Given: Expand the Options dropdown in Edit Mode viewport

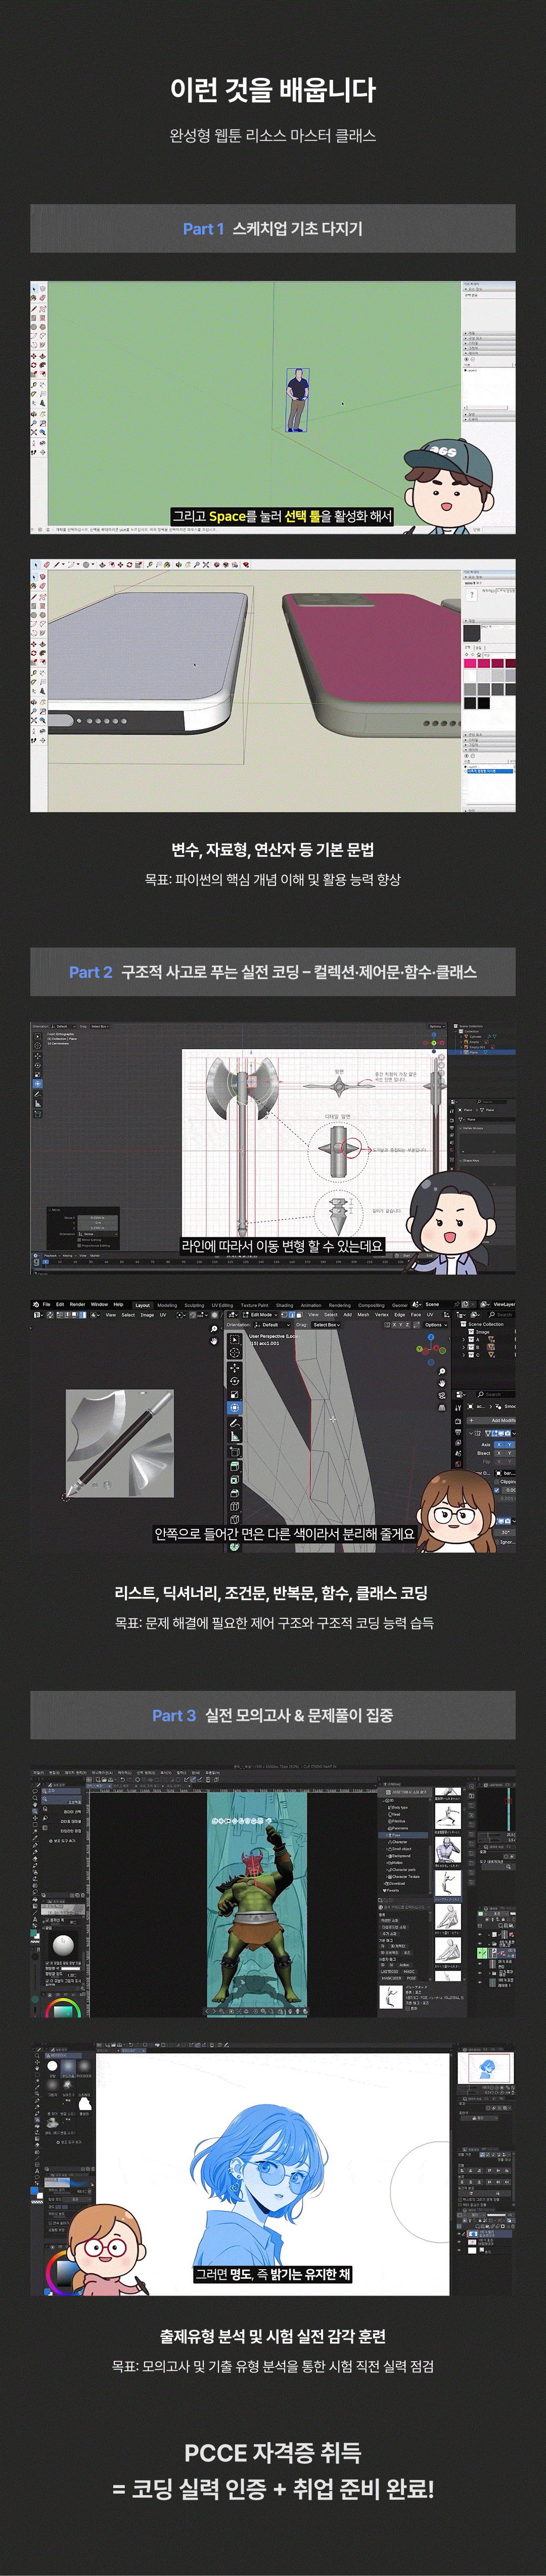Looking at the screenshot, I should pos(434,1324).
